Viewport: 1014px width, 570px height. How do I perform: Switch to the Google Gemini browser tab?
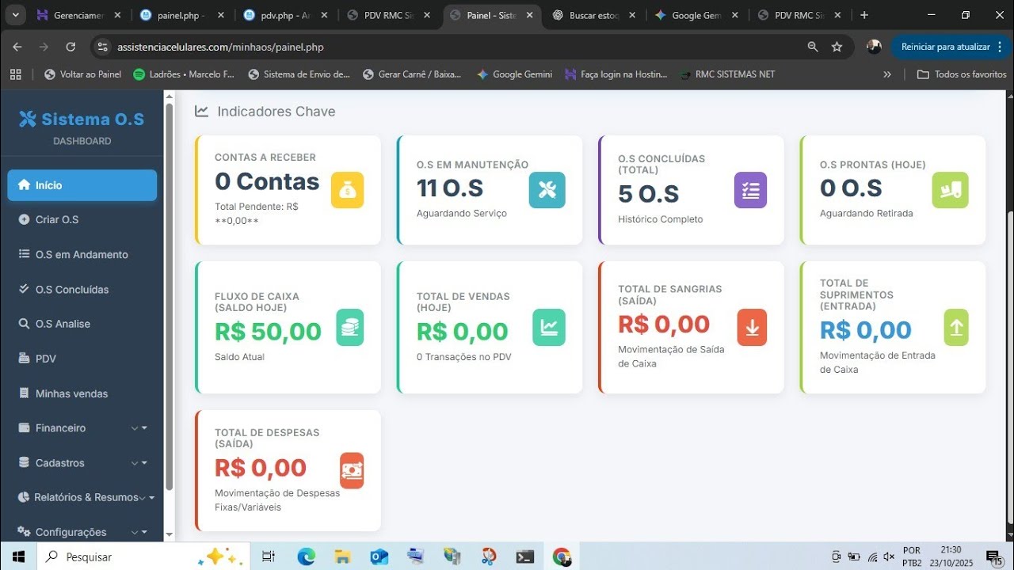click(698, 15)
